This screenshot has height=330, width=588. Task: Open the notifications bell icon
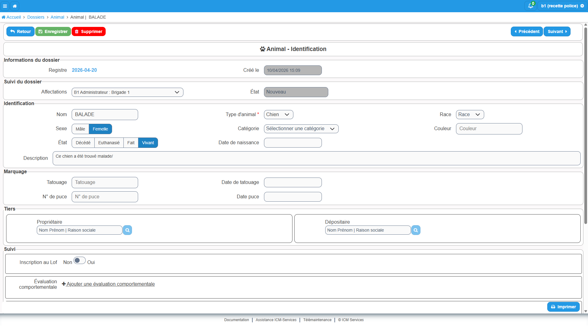530,6
